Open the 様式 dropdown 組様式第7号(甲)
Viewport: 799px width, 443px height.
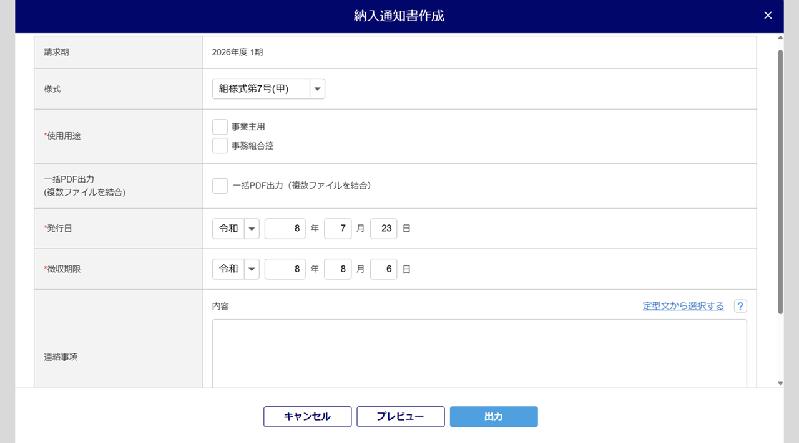268,89
